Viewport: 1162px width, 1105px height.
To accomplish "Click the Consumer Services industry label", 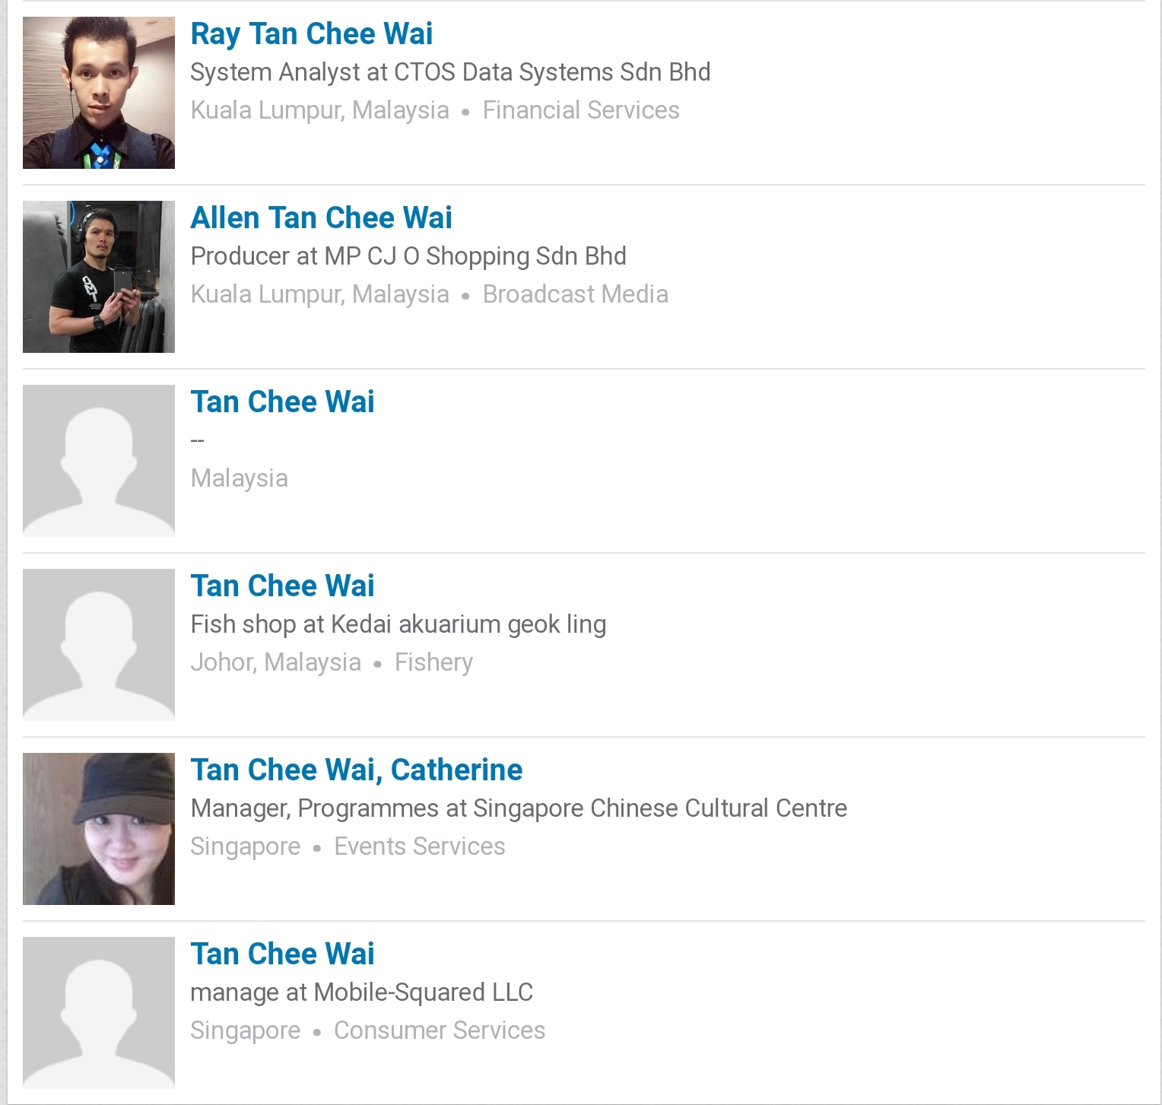I will [x=440, y=1030].
